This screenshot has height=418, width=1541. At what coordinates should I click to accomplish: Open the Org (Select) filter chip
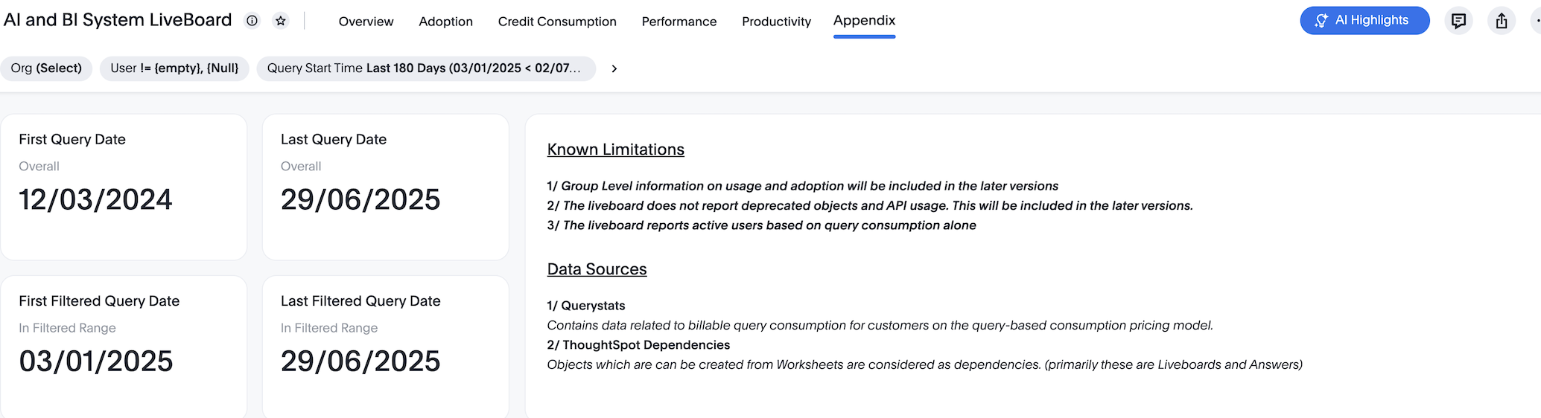point(46,68)
